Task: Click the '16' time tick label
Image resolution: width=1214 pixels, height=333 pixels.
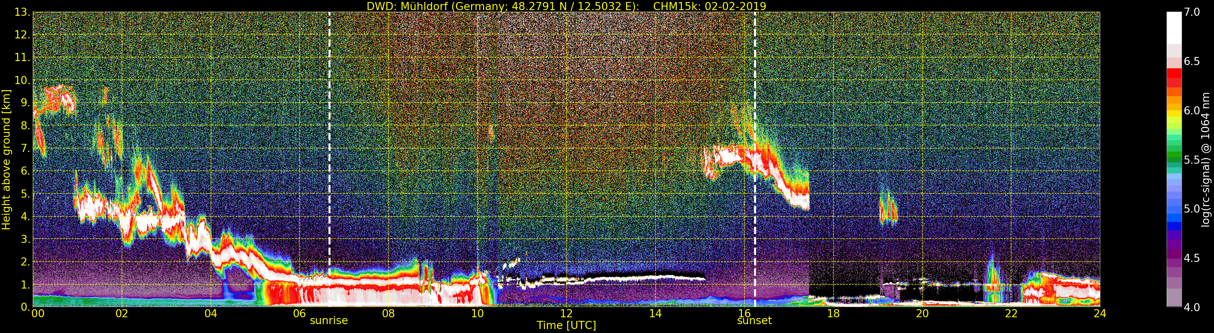Action: tap(744, 313)
